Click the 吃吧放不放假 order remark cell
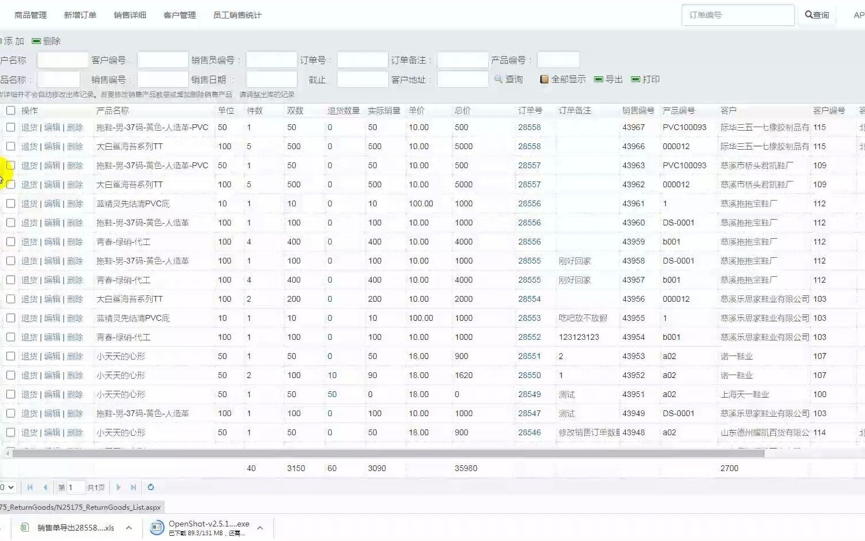865x541 pixels. pyautogui.click(x=583, y=318)
